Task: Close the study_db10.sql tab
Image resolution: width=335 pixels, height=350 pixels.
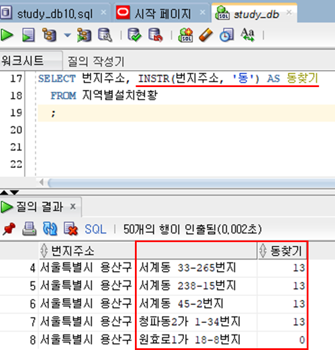Action: click(103, 12)
